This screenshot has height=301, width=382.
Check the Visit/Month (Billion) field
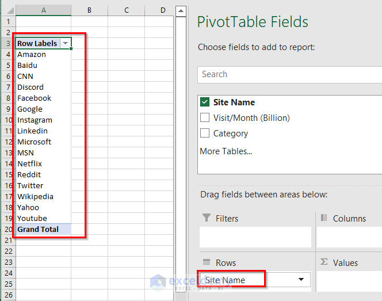[x=205, y=118]
